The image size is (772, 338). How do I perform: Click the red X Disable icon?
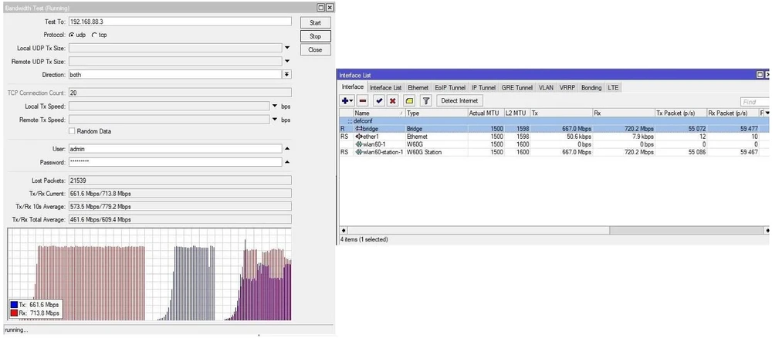point(392,100)
